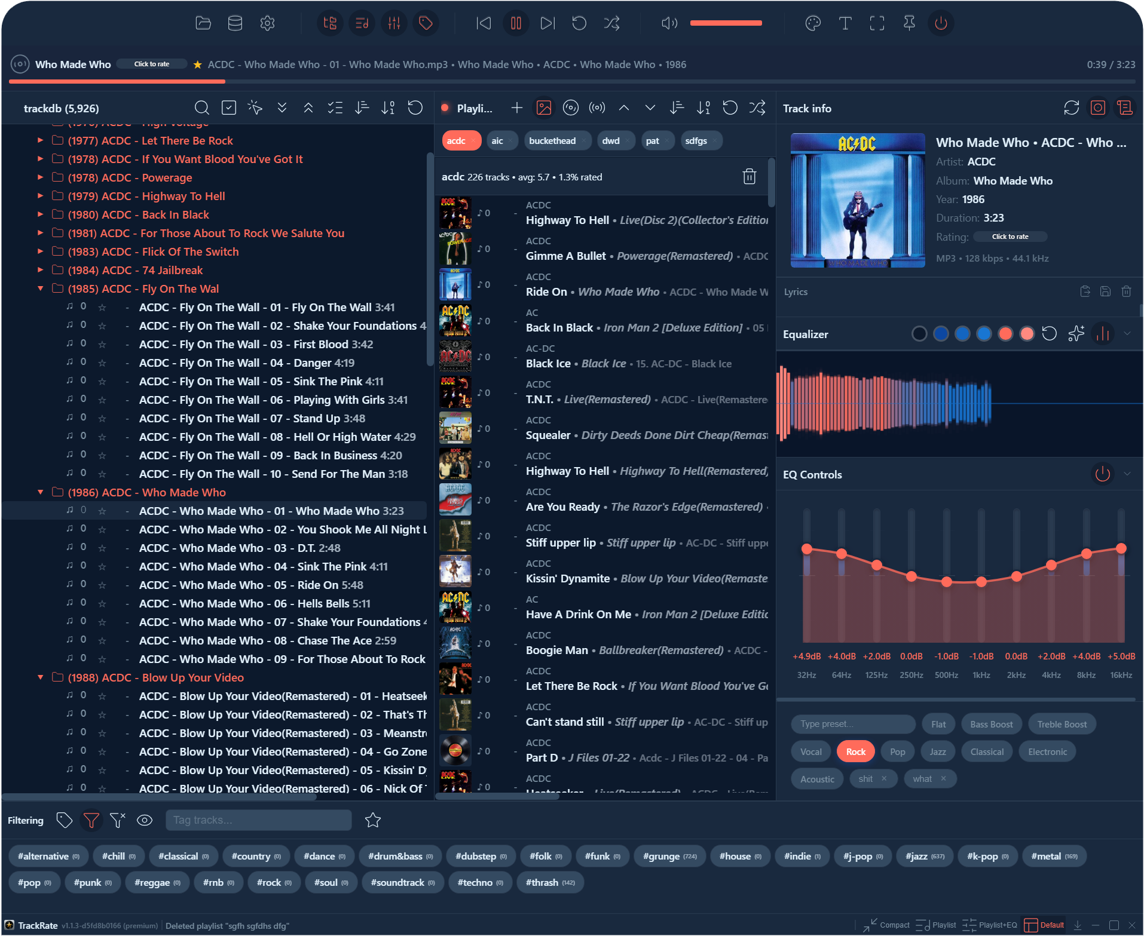Enable shuffle playback in the top toolbar
This screenshot has height=936, width=1144.
(611, 23)
